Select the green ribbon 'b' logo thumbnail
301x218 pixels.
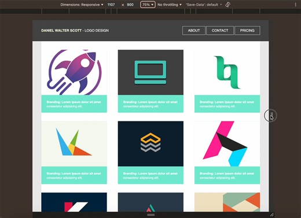point(227,72)
